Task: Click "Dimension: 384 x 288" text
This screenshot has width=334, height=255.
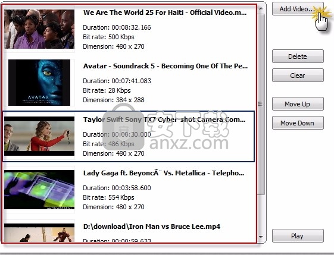Action: (114, 100)
